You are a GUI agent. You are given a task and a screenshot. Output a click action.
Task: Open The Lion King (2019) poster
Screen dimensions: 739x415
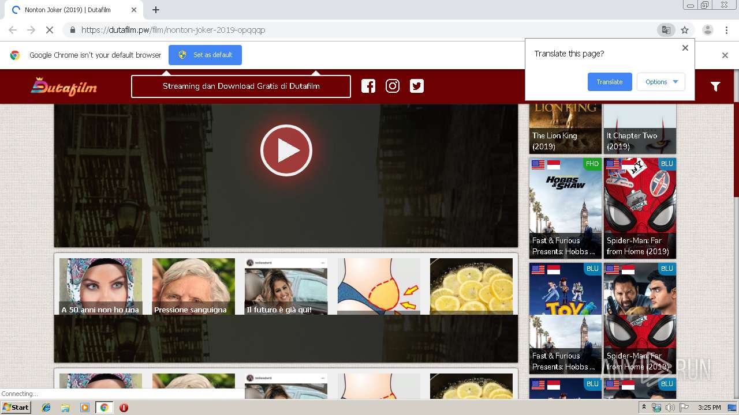tap(565, 128)
